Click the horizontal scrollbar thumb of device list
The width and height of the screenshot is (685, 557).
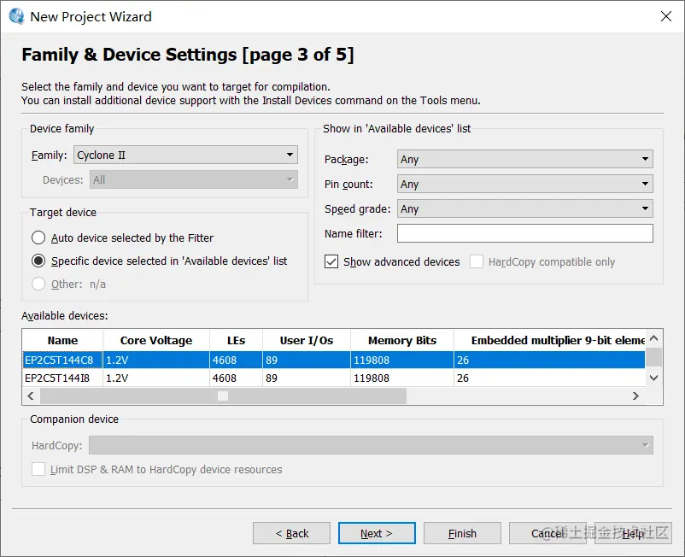[x=223, y=396]
